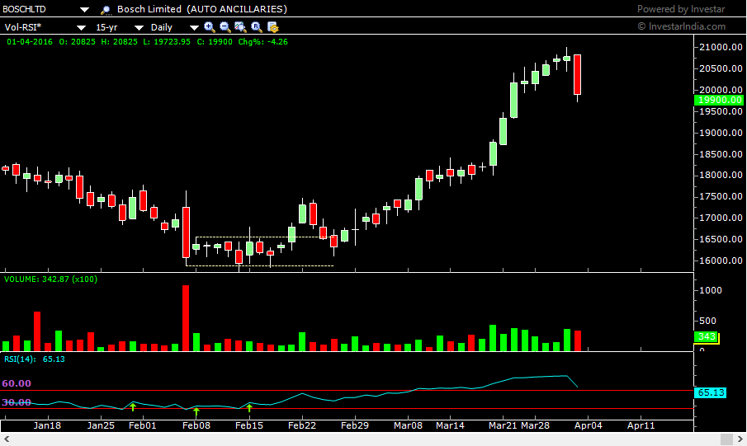The width and height of the screenshot is (747, 446).
Task: Open the 15-yr period dropdown
Action: [x=139, y=27]
